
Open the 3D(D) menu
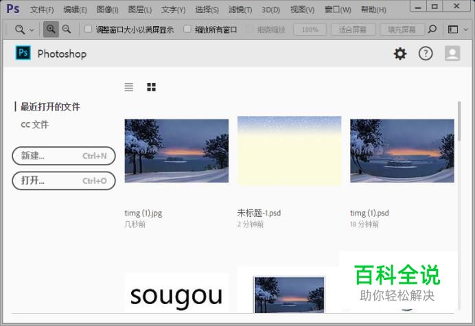(x=271, y=10)
